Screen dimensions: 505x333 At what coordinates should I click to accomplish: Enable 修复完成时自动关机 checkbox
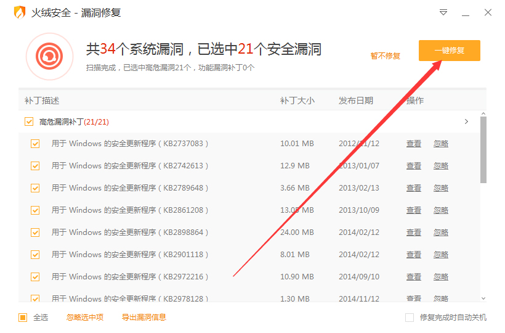coord(410,318)
